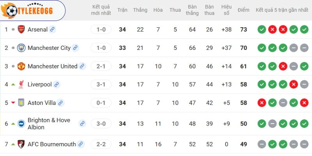Click the Brighton & Hove Albion crest
Screen dimensions: 312x156
(x=21, y=124)
